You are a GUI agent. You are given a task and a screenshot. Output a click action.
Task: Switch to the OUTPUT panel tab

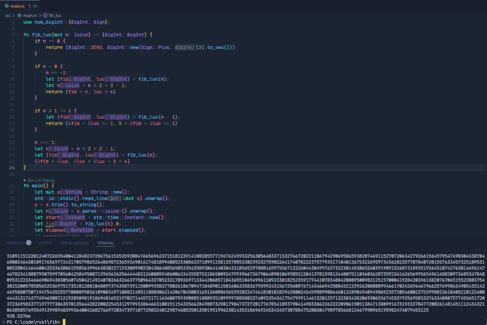point(45,243)
